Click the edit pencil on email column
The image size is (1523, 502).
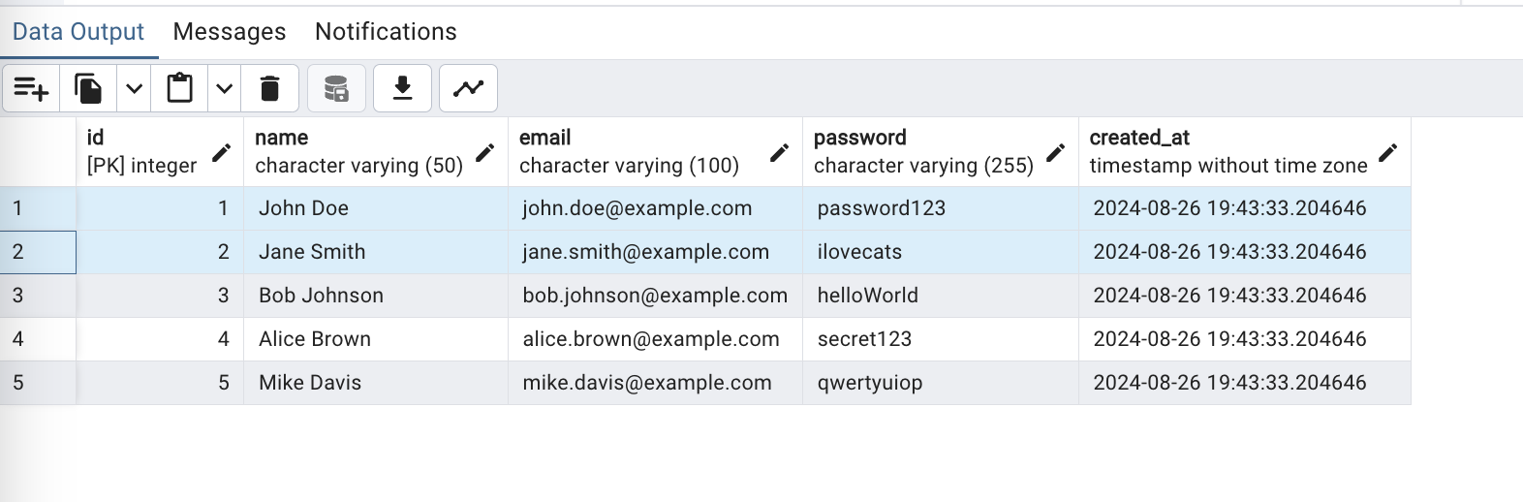[x=779, y=152]
